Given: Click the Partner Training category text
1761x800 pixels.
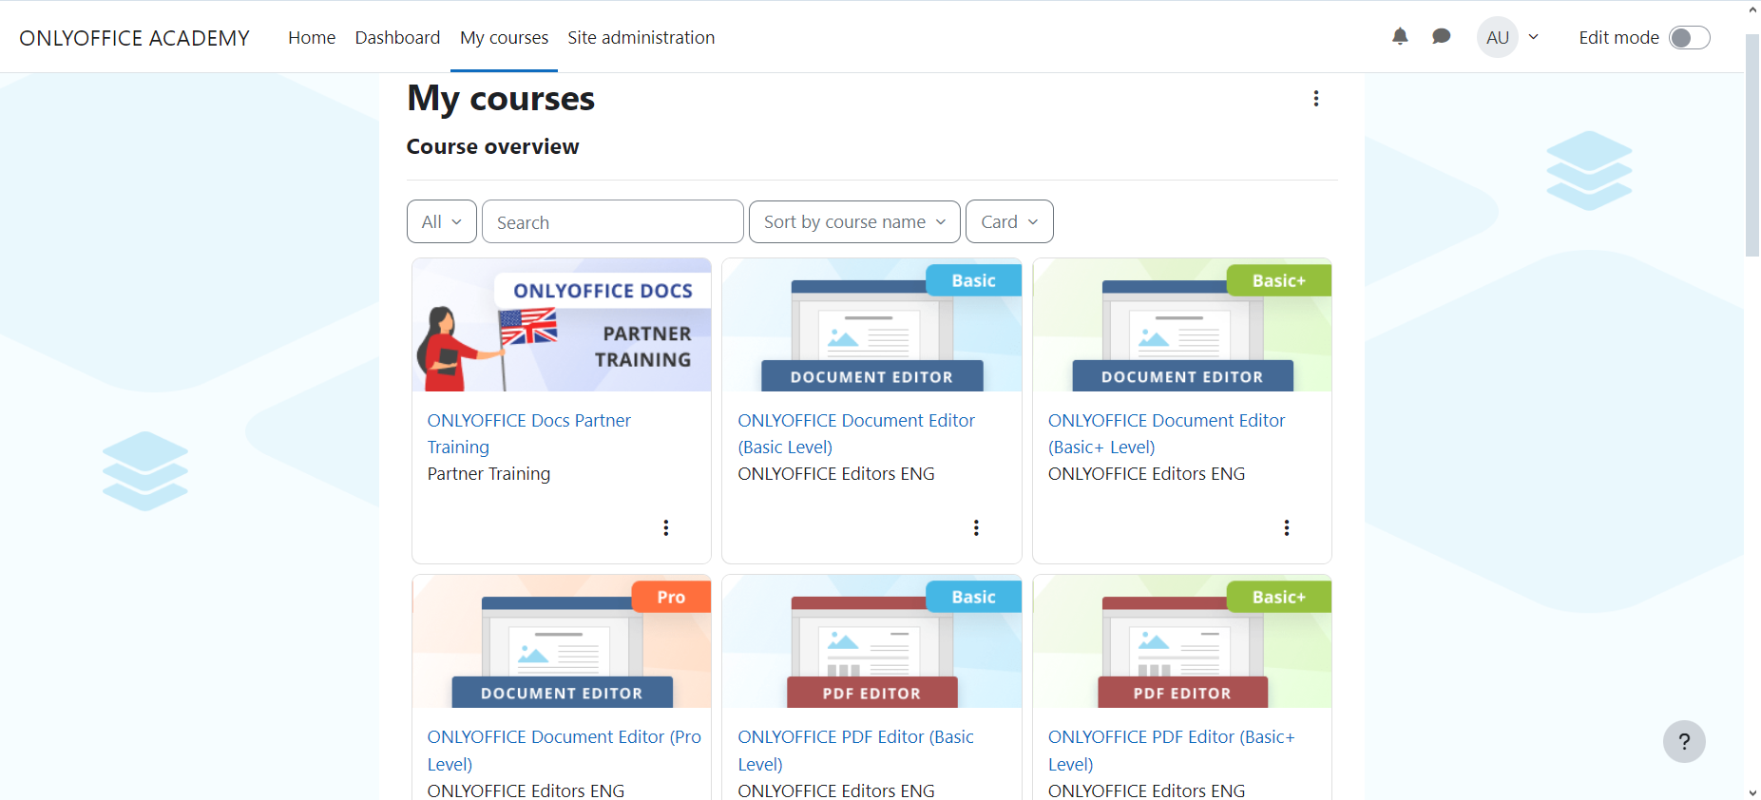Looking at the screenshot, I should pyautogui.click(x=488, y=473).
